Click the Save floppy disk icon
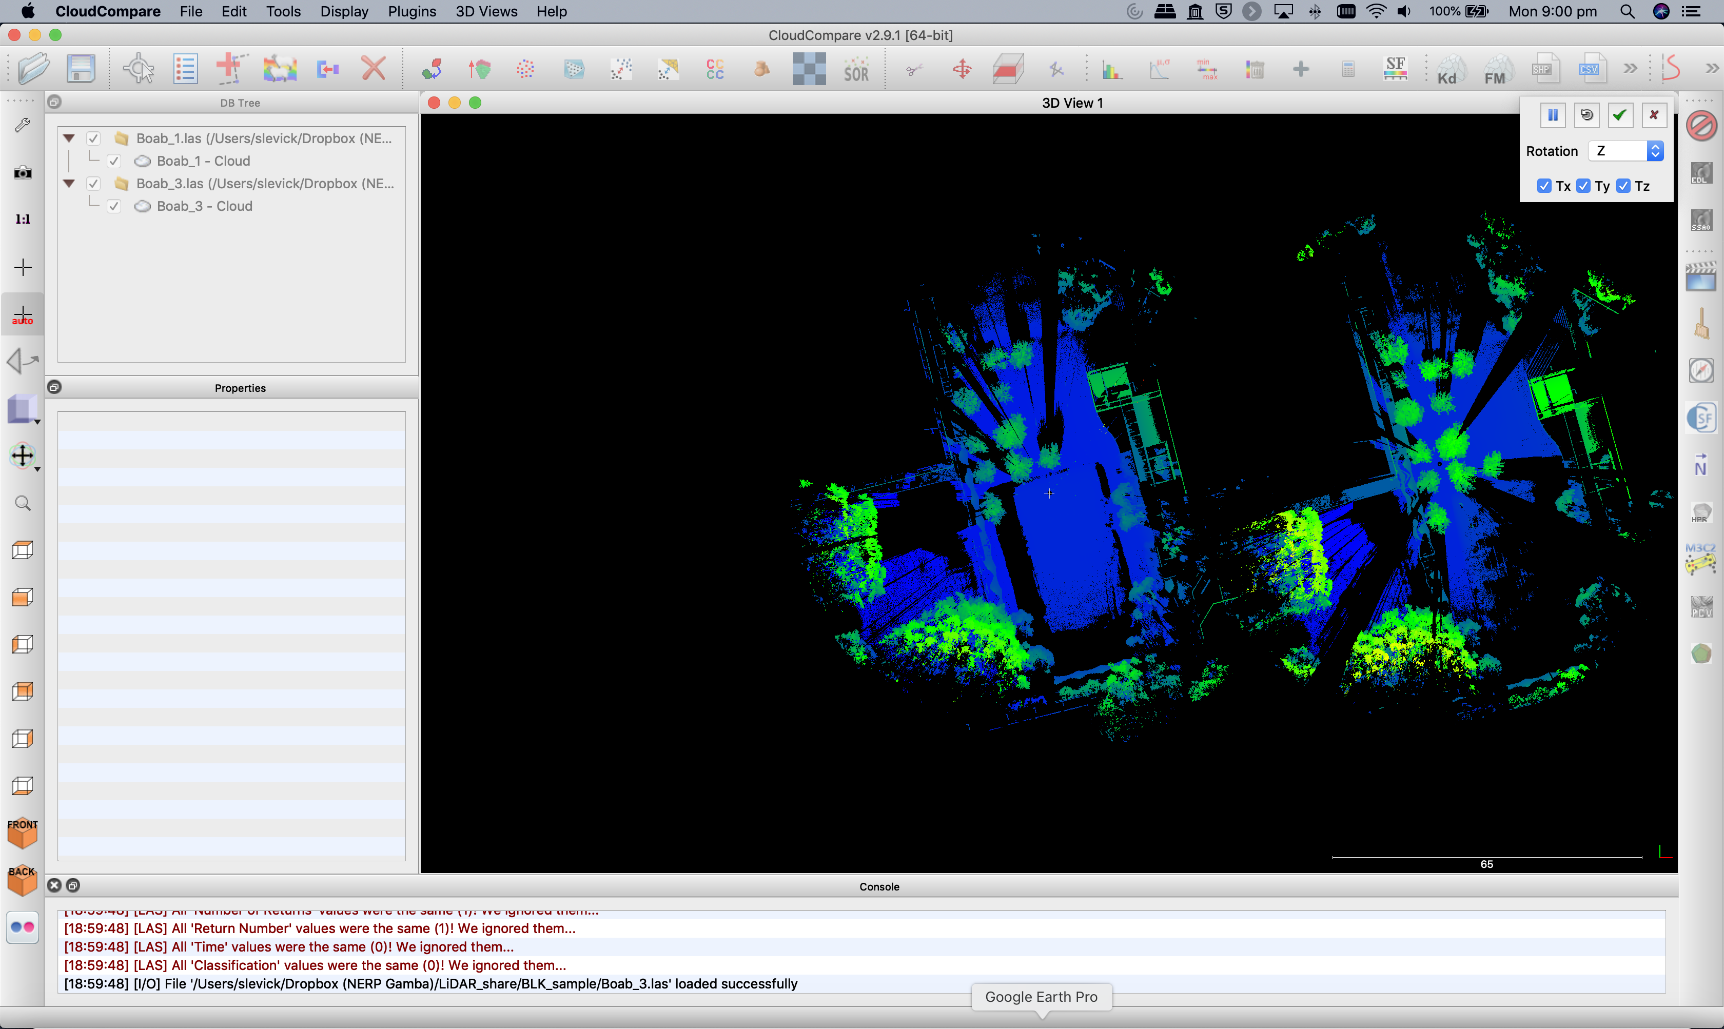Screen dimensions: 1724x1029 coord(81,69)
